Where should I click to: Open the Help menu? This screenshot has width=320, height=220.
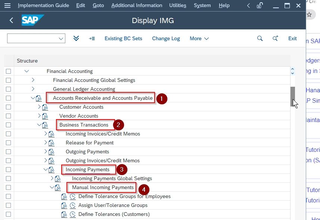[224, 6]
